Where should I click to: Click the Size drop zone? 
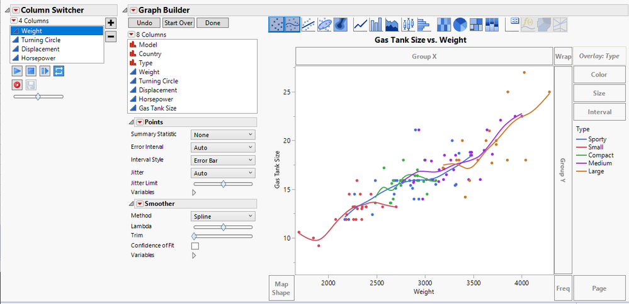599,93
